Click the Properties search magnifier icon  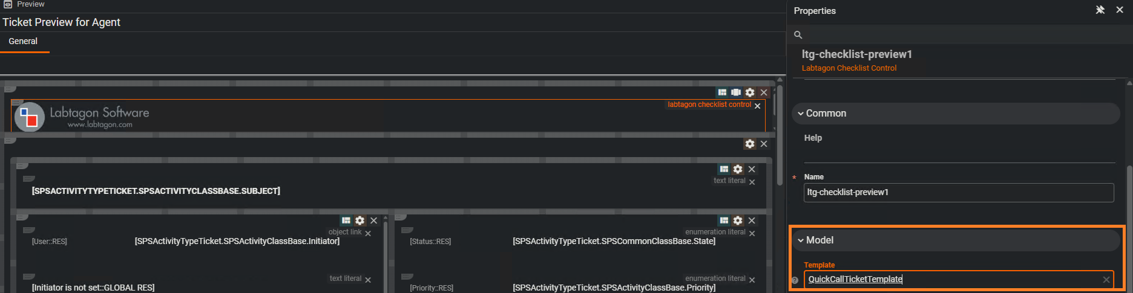point(798,35)
